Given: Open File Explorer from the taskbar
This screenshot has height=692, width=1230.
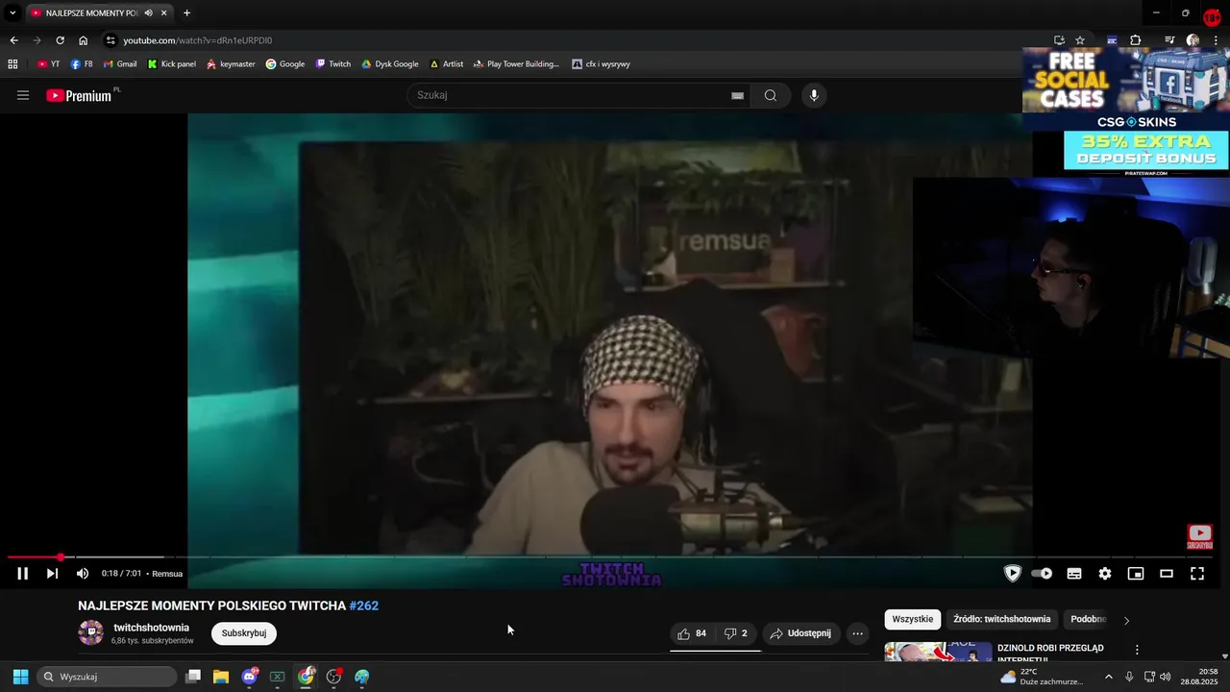Looking at the screenshot, I should pos(220,677).
